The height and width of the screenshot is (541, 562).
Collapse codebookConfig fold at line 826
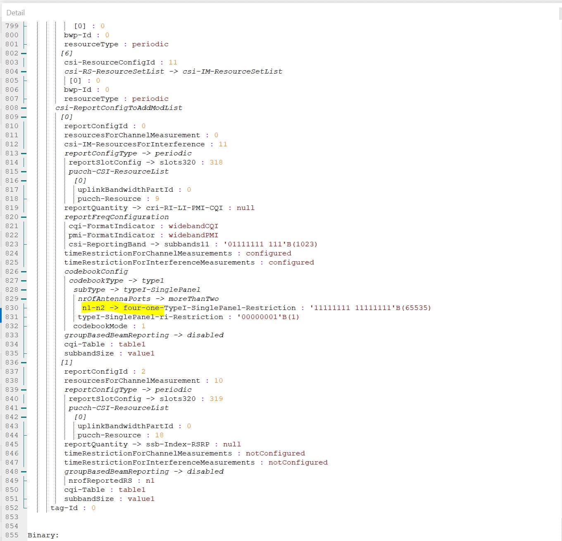coord(24,272)
